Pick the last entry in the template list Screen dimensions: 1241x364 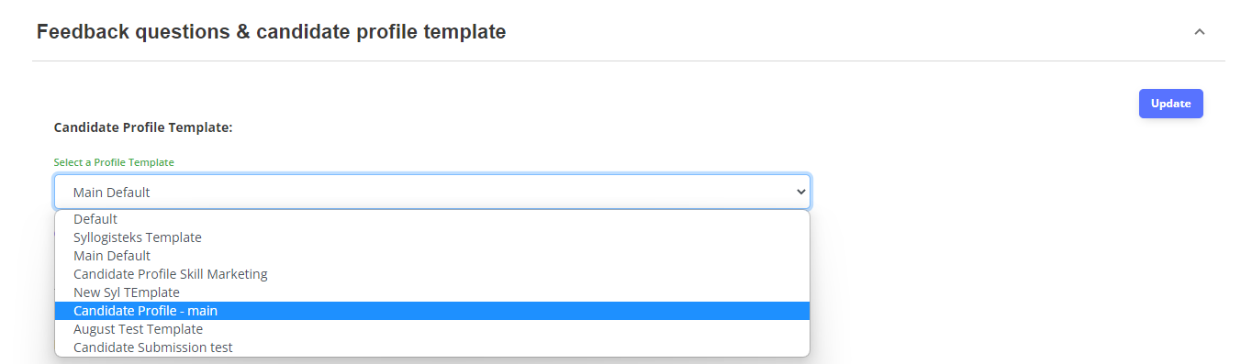(432, 347)
